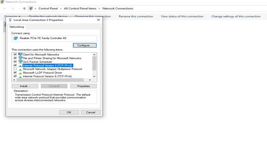Viewport: 267px width, 150px height.
Task: Click Change settings of this connection
Action: click(236, 16)
